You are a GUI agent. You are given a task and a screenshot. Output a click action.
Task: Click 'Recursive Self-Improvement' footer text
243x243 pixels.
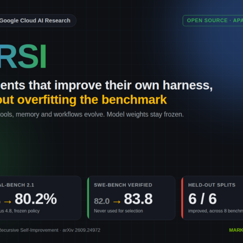point(29,230)
